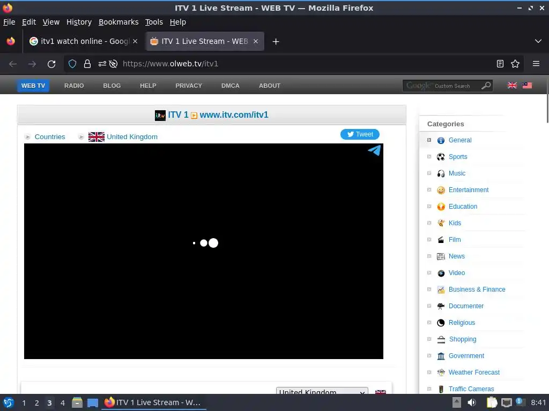Open the View menu

tap(51, 22)
